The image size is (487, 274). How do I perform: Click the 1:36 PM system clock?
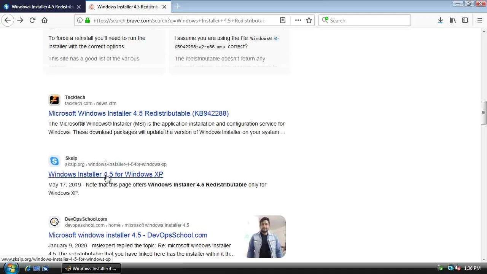pos(473,268)
